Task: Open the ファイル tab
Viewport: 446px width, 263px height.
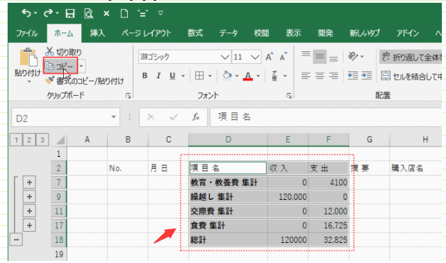Action: pyautogui.click(x=26, y=33)
